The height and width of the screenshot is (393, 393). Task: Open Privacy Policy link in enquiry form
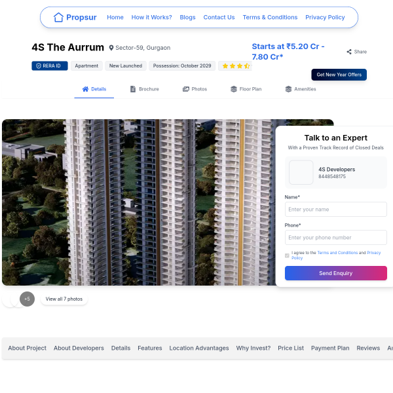373,253
